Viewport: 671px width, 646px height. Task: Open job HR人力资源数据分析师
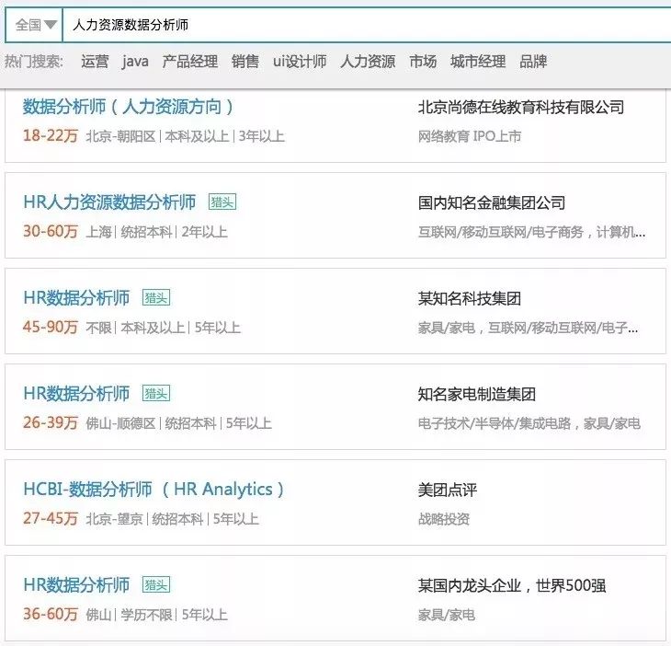[x=109, y=202]
